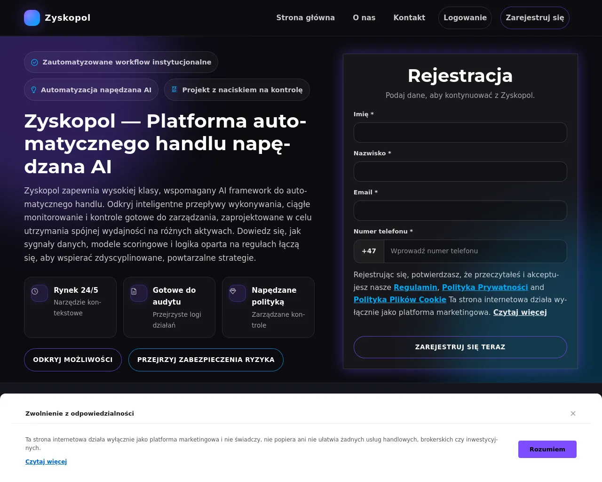Click Przejrzyj zabezpieczenia ryzyka button
The width and height of the screenshot is (602, 482).
pos(206,360)
